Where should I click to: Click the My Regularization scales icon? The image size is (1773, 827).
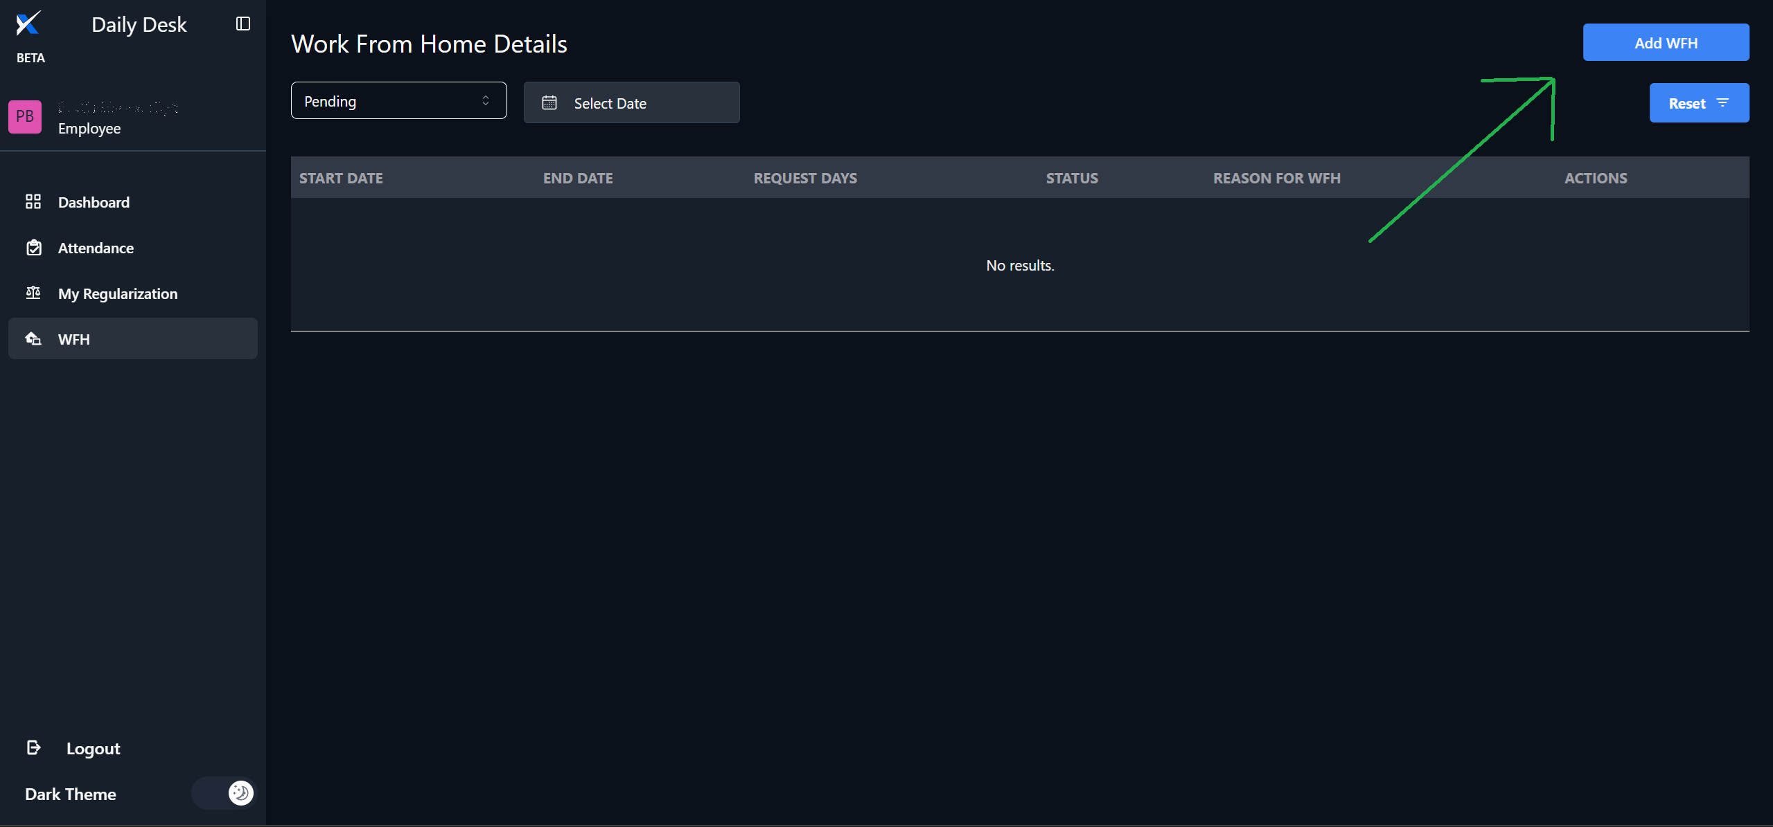[x=33, y=293]
